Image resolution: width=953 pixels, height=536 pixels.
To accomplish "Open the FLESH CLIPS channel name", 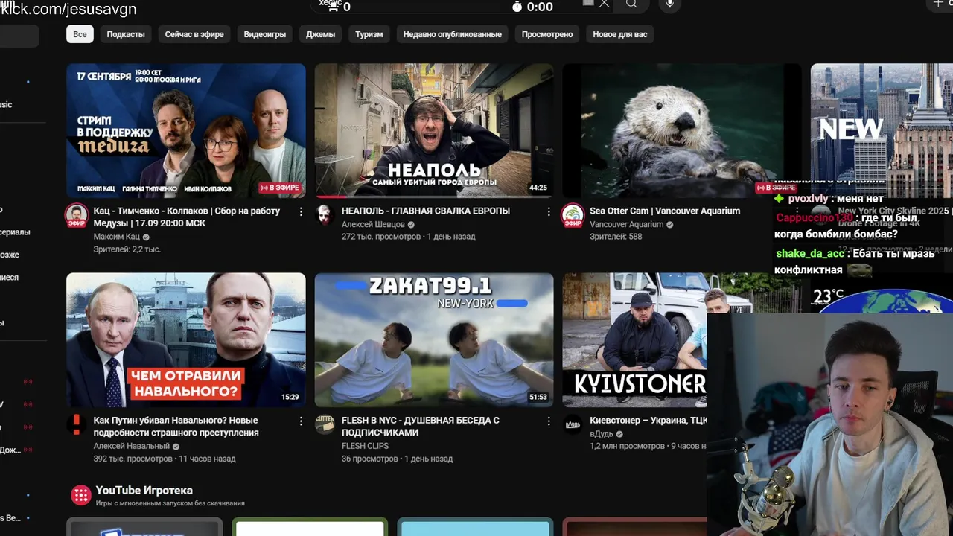I will pyautogui.click(x=365, y=446).
